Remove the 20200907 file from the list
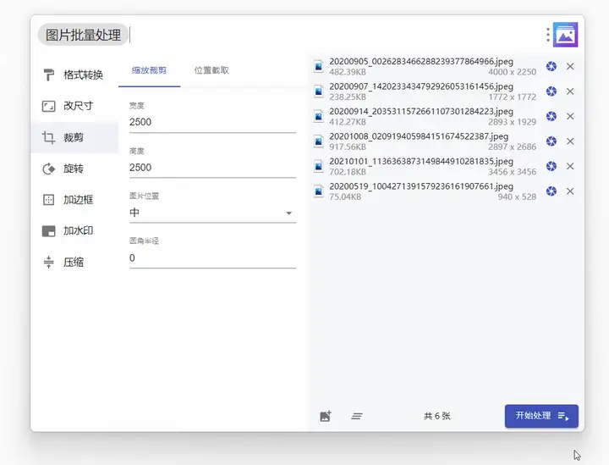Image resolution: width=609 pixels, height=465 pixels. [x=570, y=91]
